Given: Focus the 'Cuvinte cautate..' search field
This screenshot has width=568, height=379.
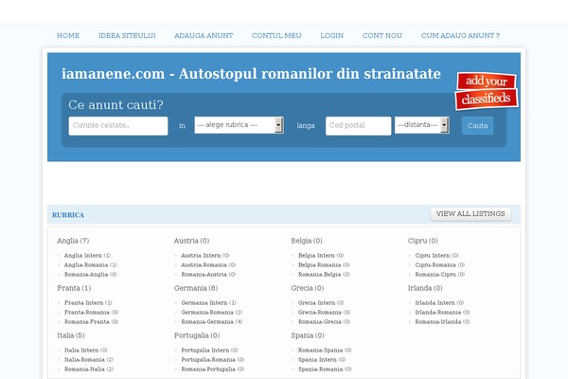Looking at the screenshot, I should coord(118,125).
